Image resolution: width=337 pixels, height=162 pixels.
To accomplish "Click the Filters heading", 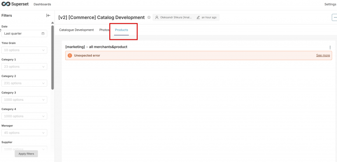I will (x=7, y=15).
